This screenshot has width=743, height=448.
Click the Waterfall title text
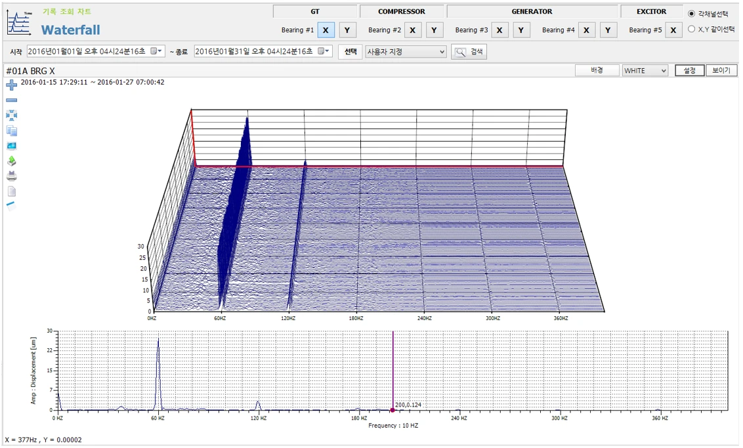71,30
